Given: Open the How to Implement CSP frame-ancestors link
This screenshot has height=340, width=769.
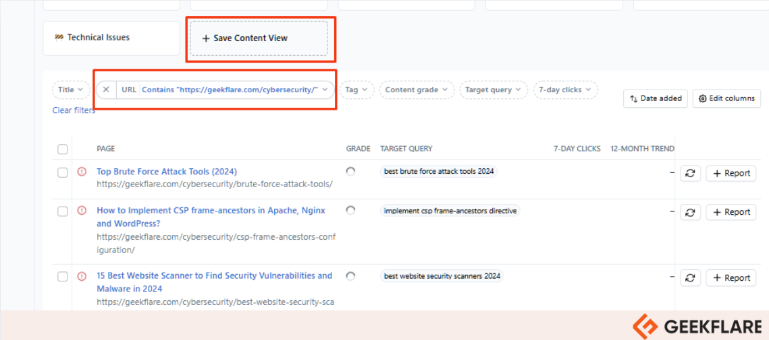Looking at the screenshot, I should pyautogui.click(x=211, y=217).
